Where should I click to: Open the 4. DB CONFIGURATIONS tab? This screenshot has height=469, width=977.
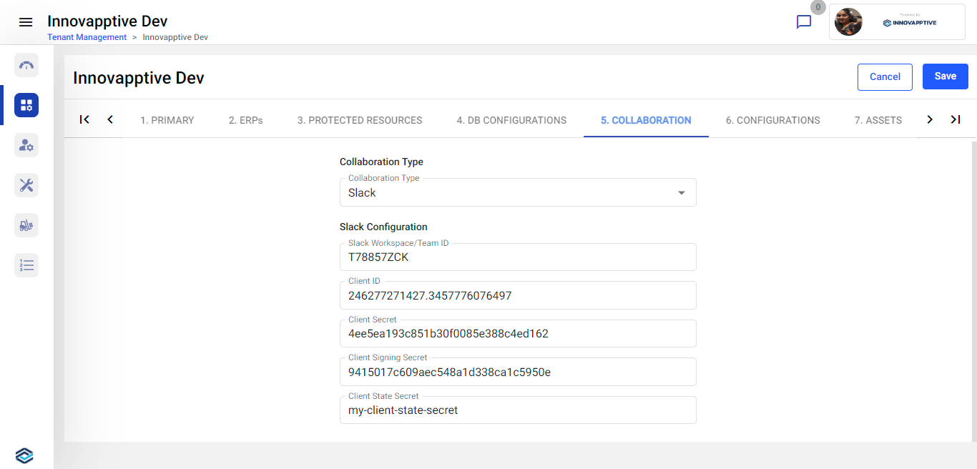511,120
